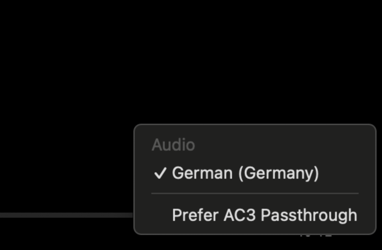Pick Prefer AC3 Passthrough from the Audio popup

[264, 215]
